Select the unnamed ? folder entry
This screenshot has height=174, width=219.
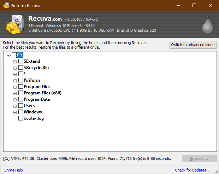[25, 74]
